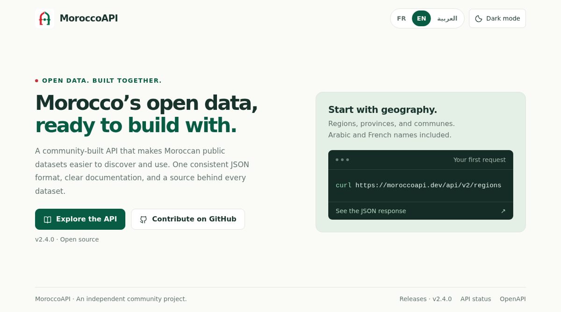Viewport: 561px width, 312px height.
Task: Open Explore the API
Action: [x=80, y=220]
